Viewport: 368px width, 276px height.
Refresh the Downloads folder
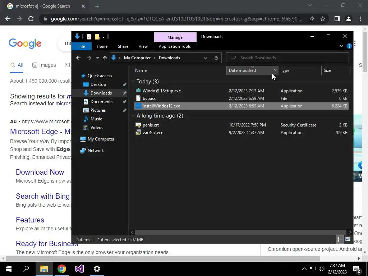pyautogui.click(x=216, y=58)
